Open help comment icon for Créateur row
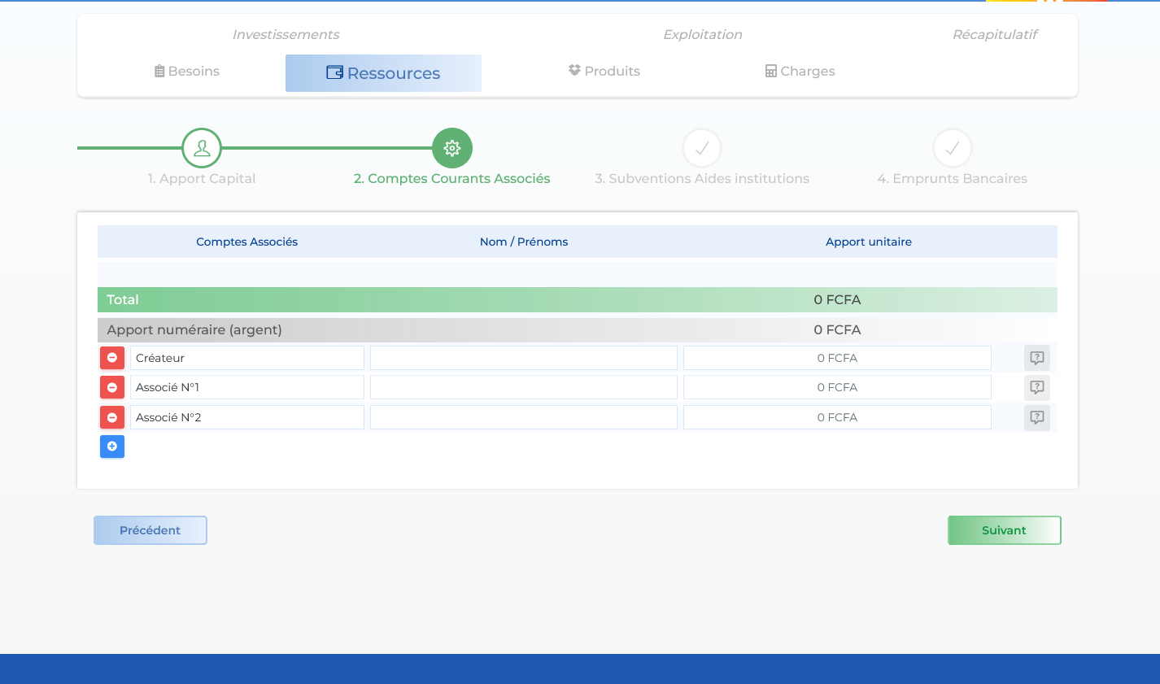 pyautogui.click(x=1036, y=358)
